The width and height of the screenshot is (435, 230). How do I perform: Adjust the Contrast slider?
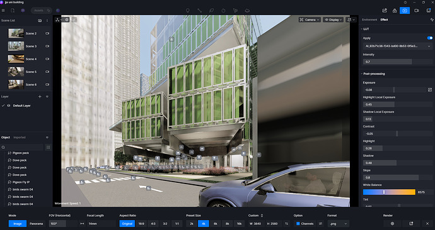(398, 133)
